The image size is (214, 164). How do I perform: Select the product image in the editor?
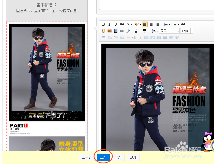pyautogui.click(x=158, y=97)
